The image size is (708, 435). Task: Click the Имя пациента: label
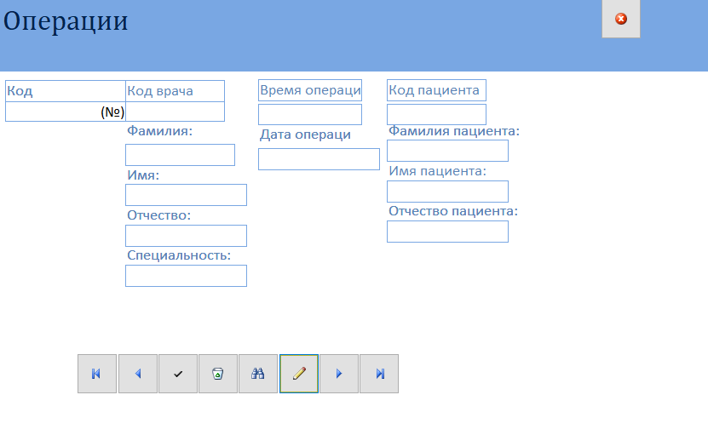tap(438, 171)
